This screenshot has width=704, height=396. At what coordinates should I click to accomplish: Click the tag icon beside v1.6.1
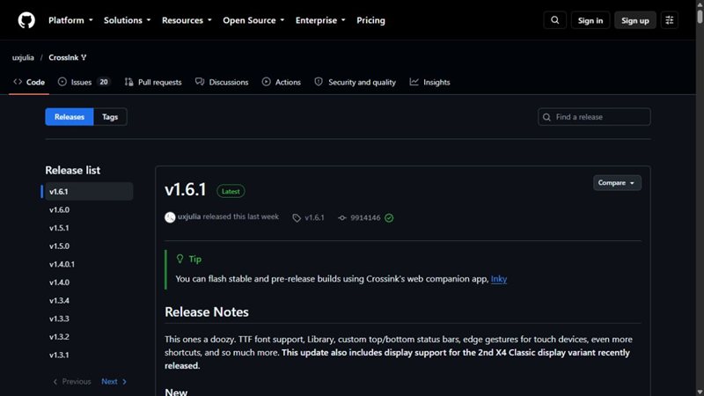297,217
